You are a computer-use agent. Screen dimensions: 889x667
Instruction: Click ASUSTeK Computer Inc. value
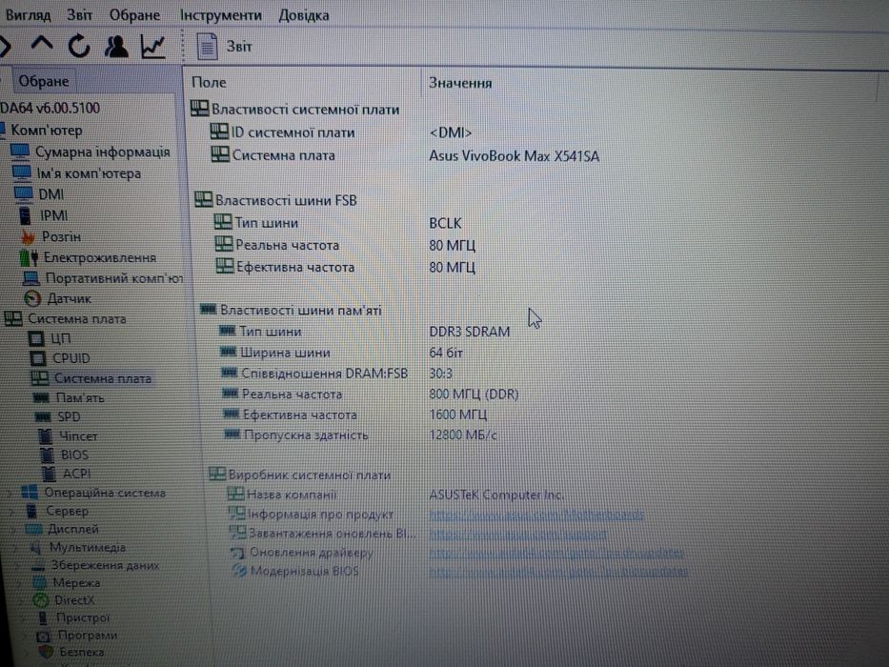[x=496, y=495]
